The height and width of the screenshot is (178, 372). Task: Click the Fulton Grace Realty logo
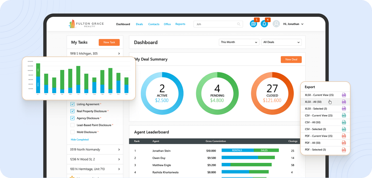point(86,24)
